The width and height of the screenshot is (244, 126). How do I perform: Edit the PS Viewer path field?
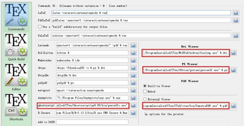pyautogui.click(x=186, y=70)
